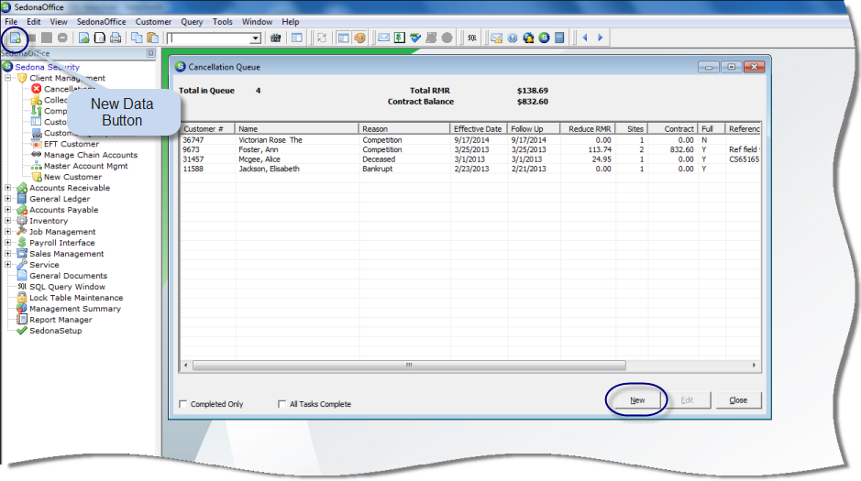
Task: Open Master Account Mgmt in the tree
Action: [85, 166]
